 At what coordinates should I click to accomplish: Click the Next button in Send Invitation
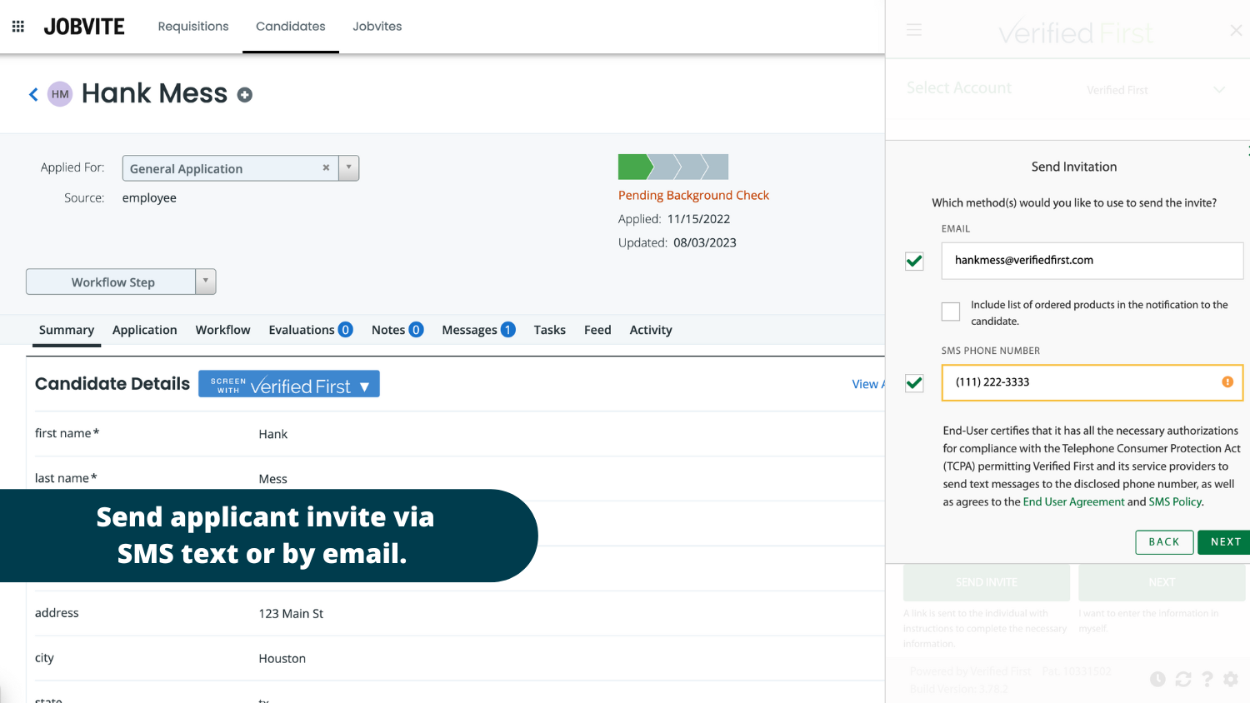pos(1225,542)
